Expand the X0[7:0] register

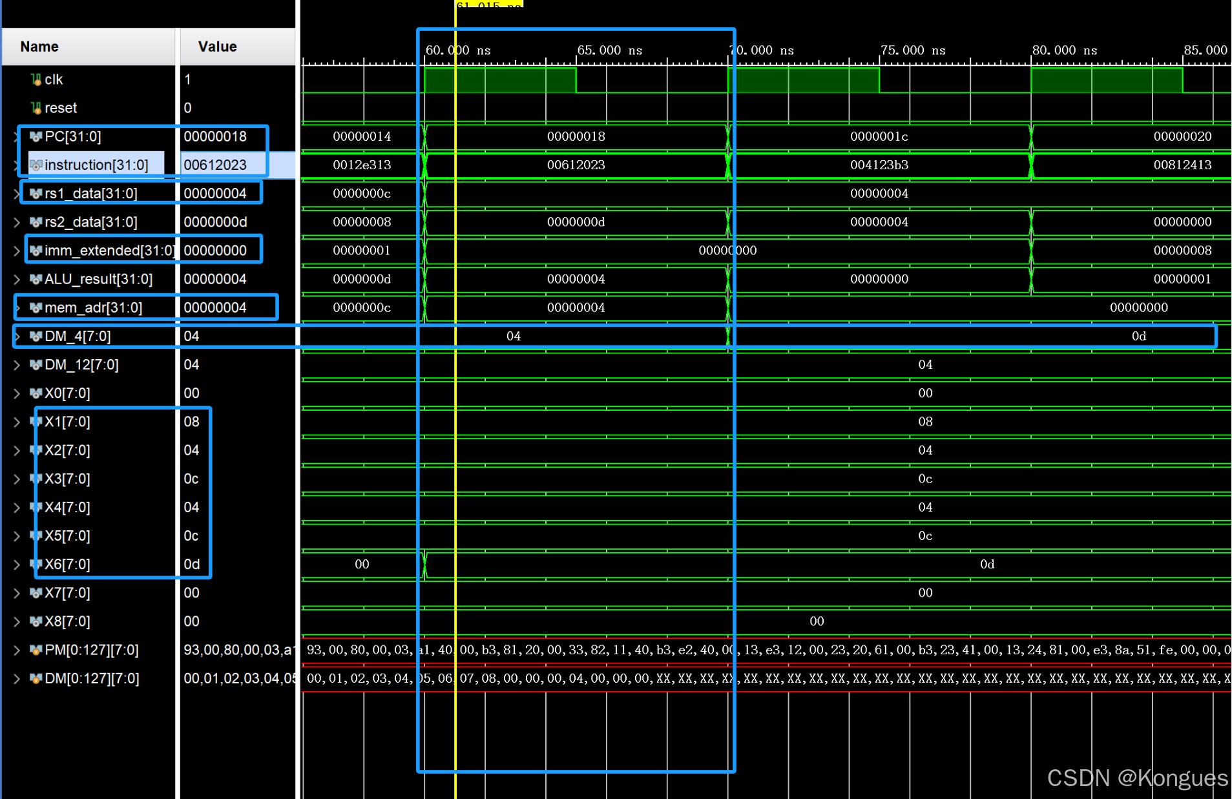pyautogui.click(x=17, y=393)
